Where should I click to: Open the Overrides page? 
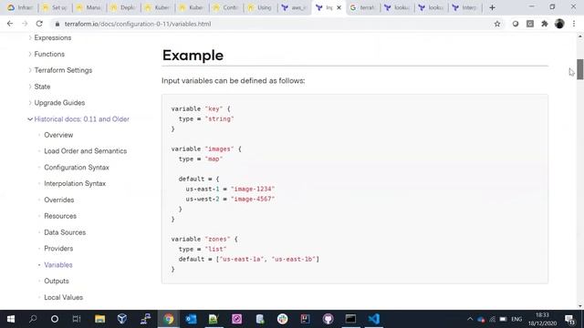click(x=58, y=200)
